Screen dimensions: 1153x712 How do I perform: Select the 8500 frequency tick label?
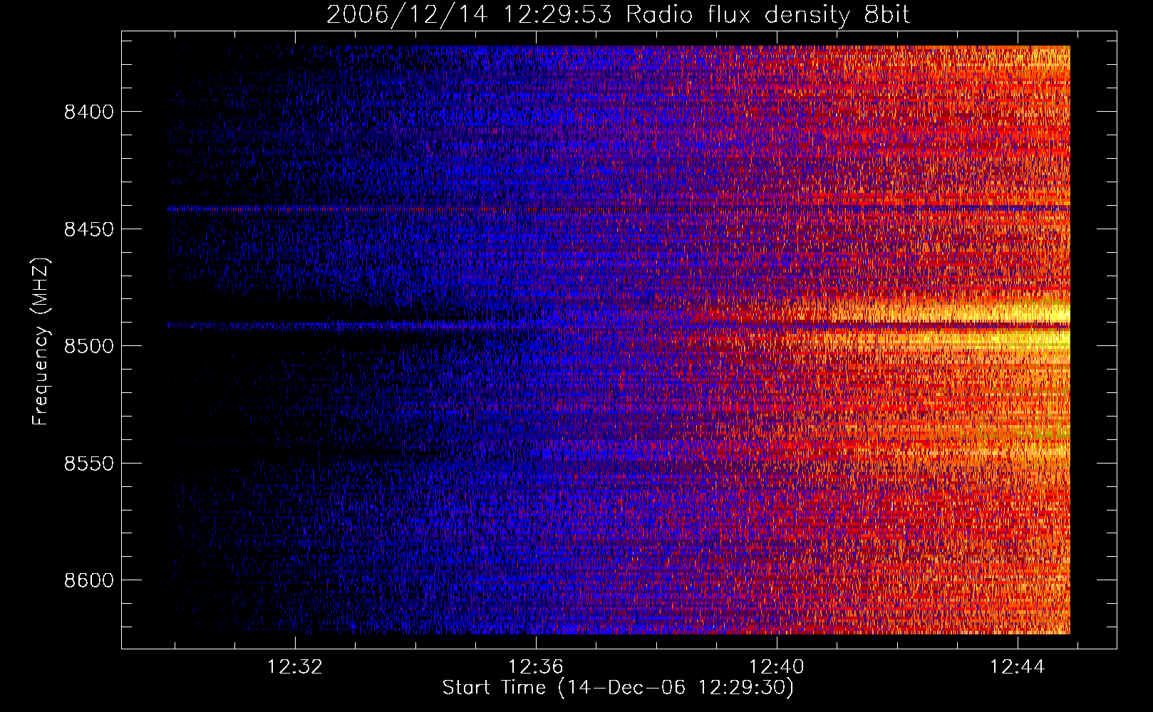tap(89, 346)
